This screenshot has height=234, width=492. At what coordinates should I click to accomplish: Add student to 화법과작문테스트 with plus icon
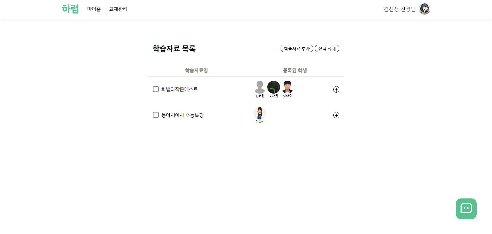(336, 90)
